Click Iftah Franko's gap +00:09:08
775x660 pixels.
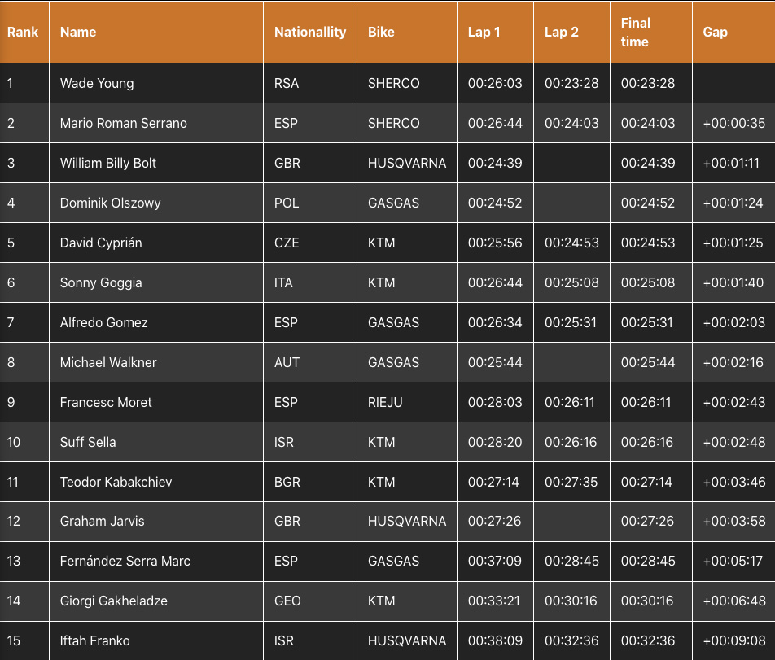(x=734, y=640)
